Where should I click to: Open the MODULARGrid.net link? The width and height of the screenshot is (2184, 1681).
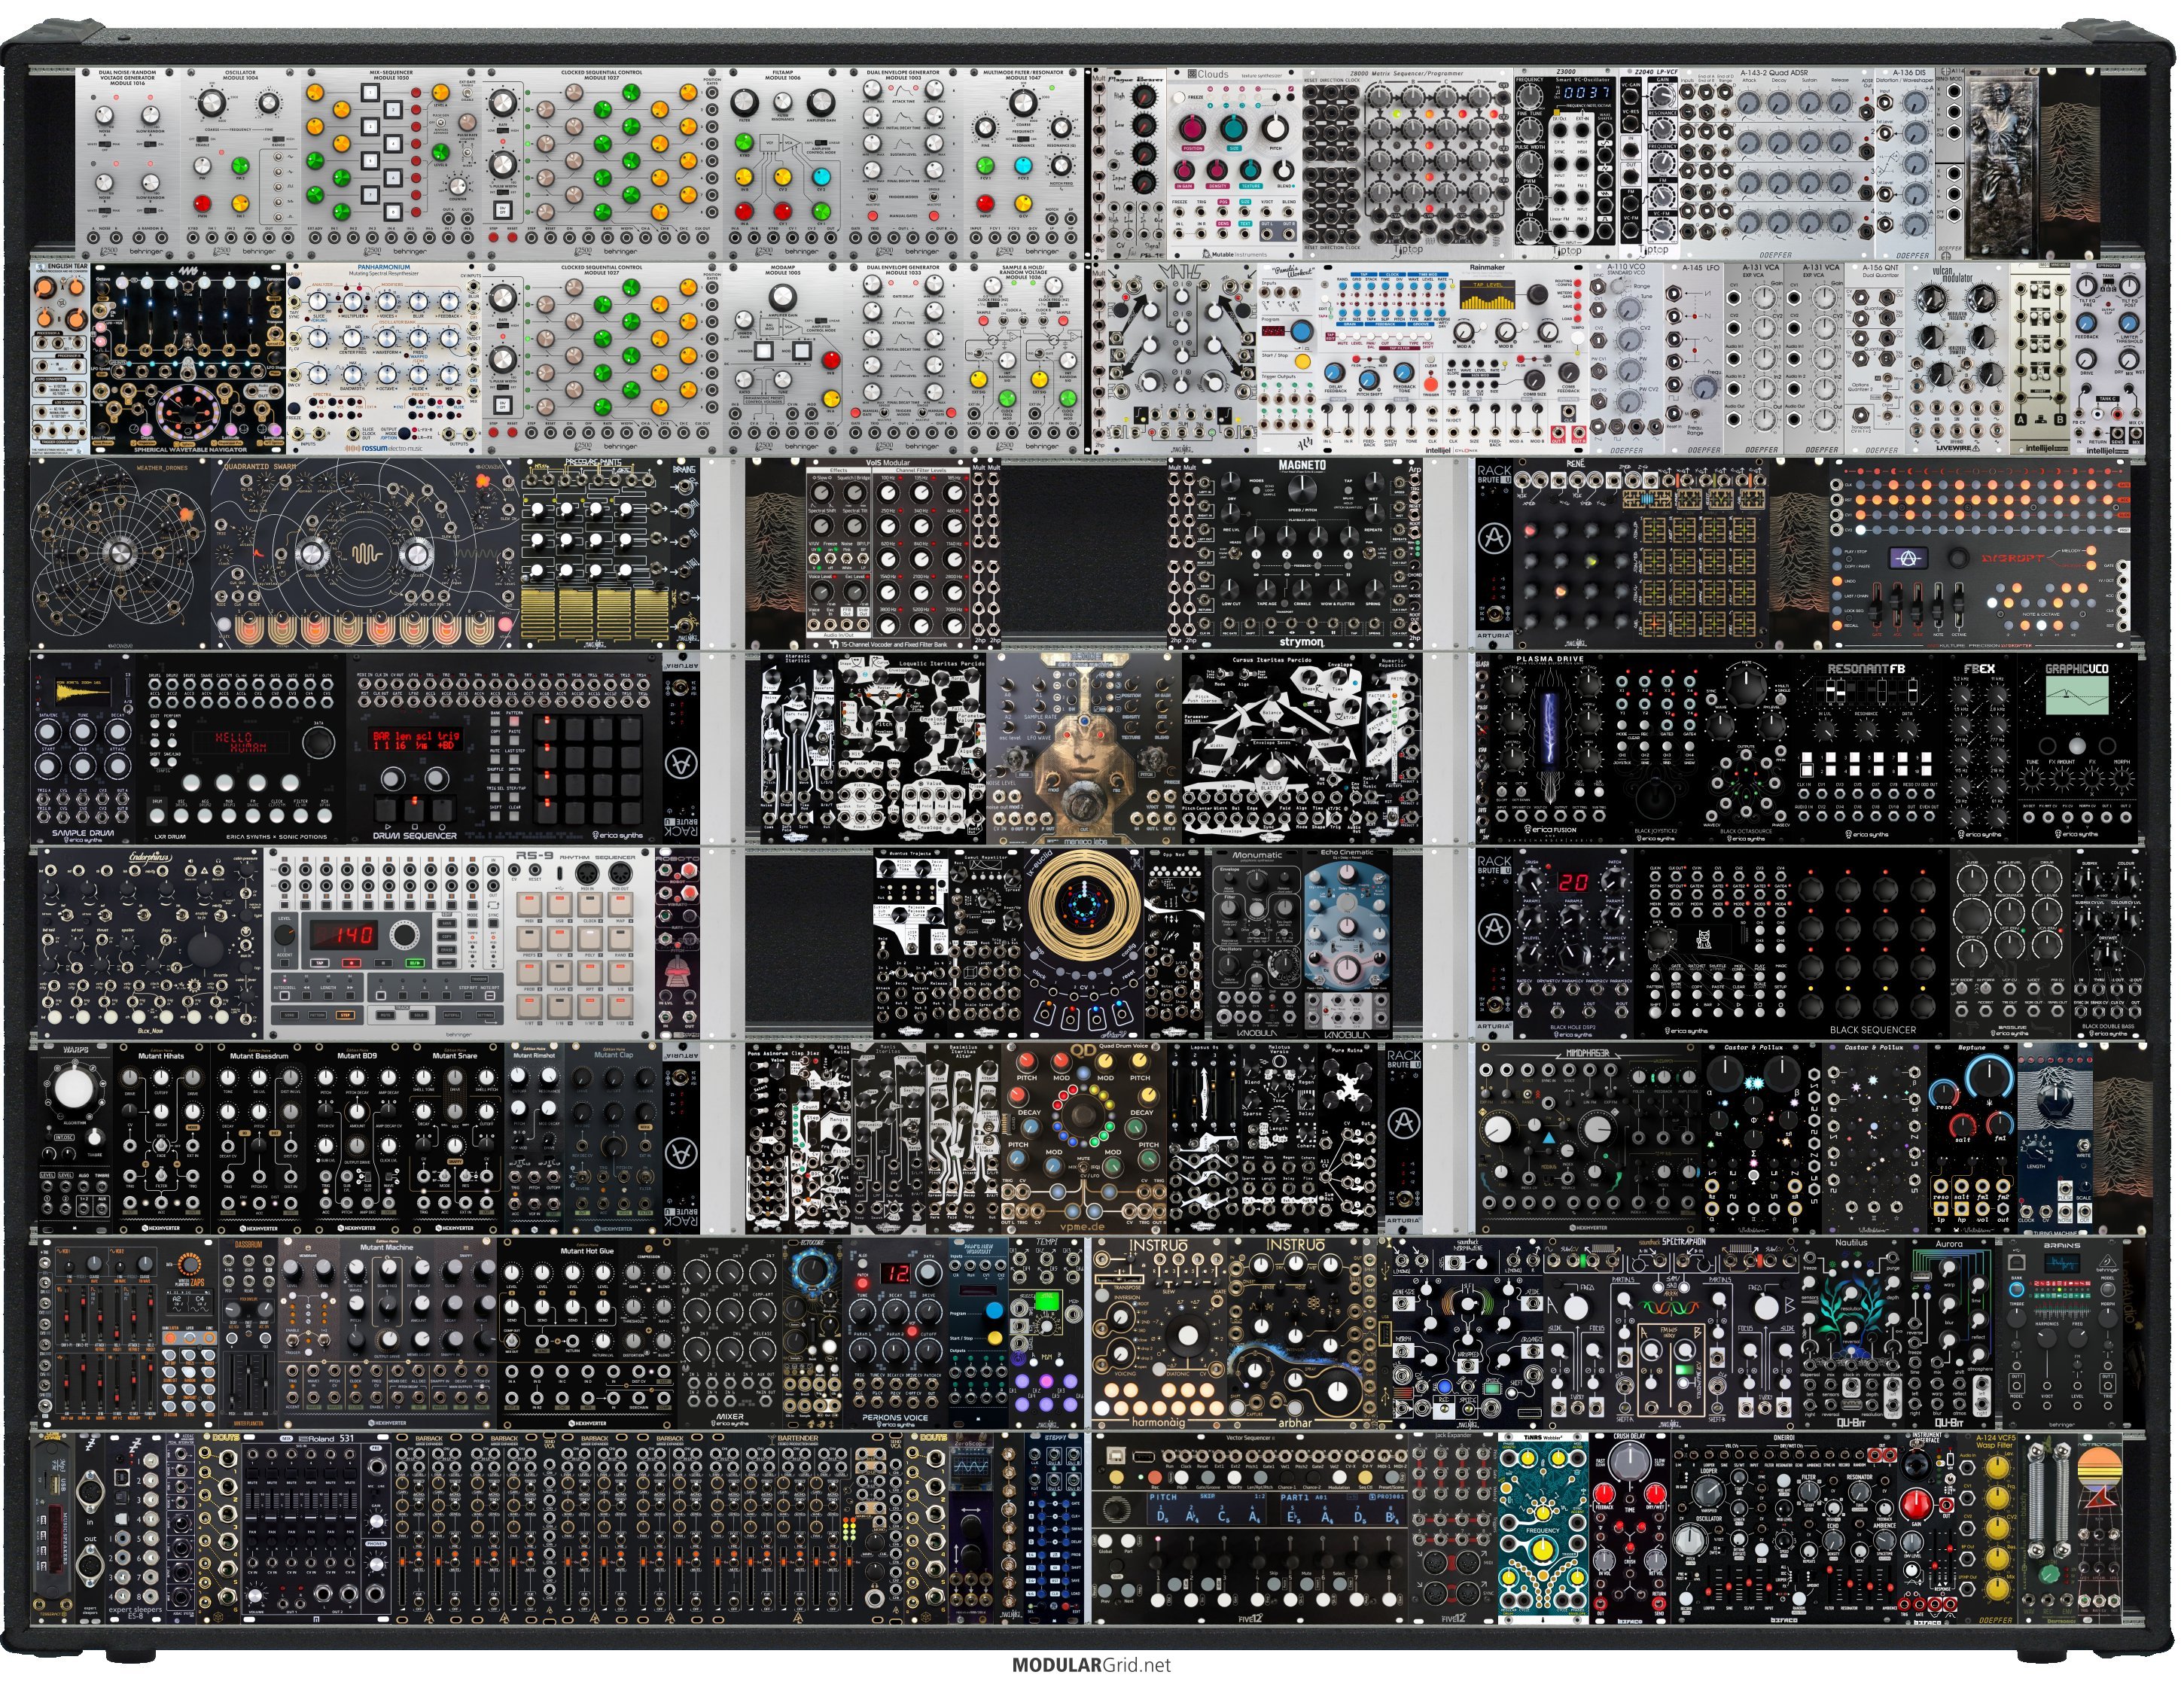[1091, 1665]
